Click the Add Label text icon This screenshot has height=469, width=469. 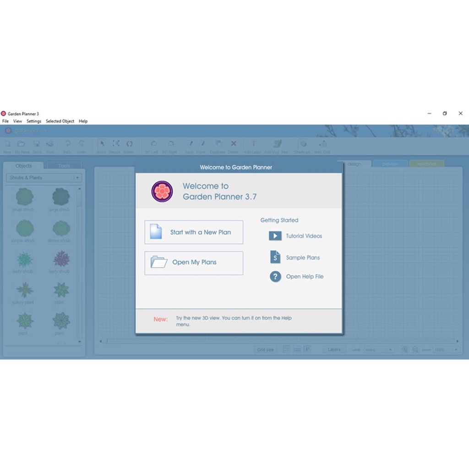(x=254, y=144)
